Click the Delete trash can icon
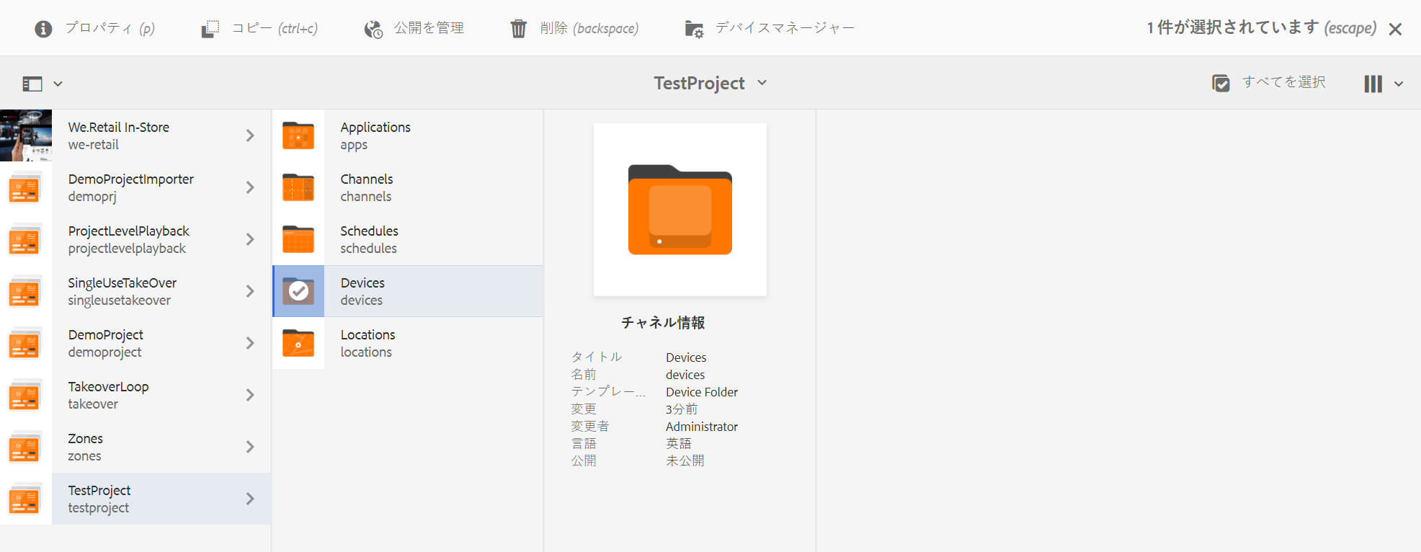The height and width of the screenshot is (552, 1421). [519, 29]
